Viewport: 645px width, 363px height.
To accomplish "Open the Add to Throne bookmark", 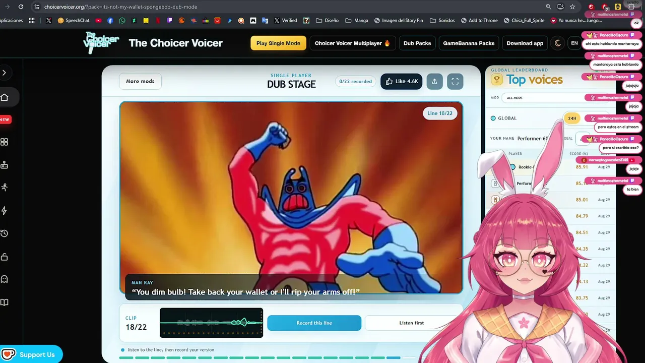I will point(479,21).
